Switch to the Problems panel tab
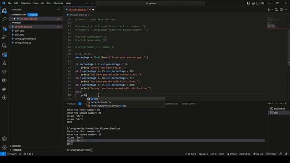 [72, 104]
